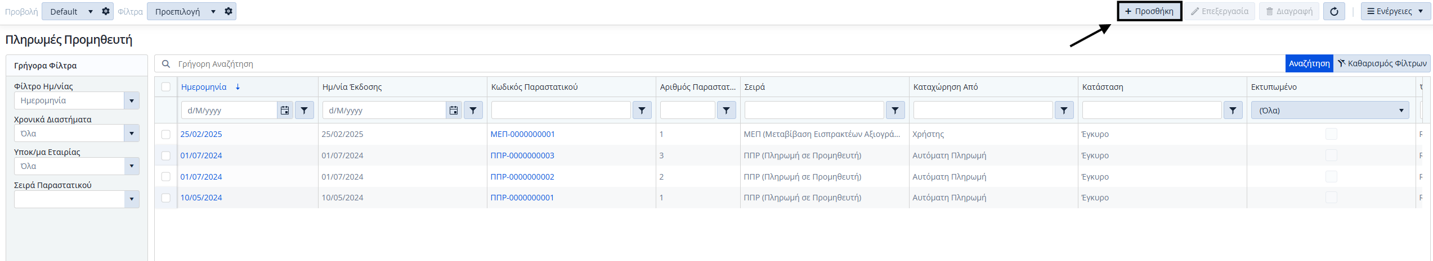Select row checkbox for 10/05/2024

165,198
